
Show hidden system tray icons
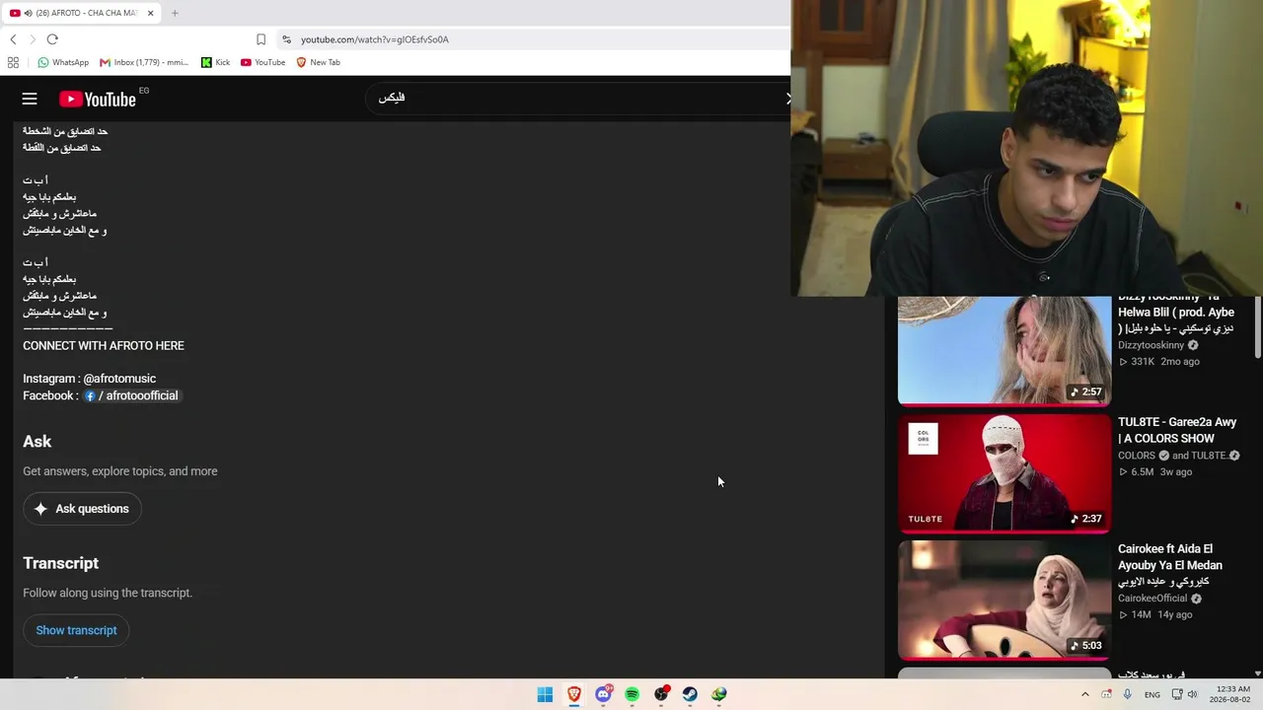[1084, 694]
